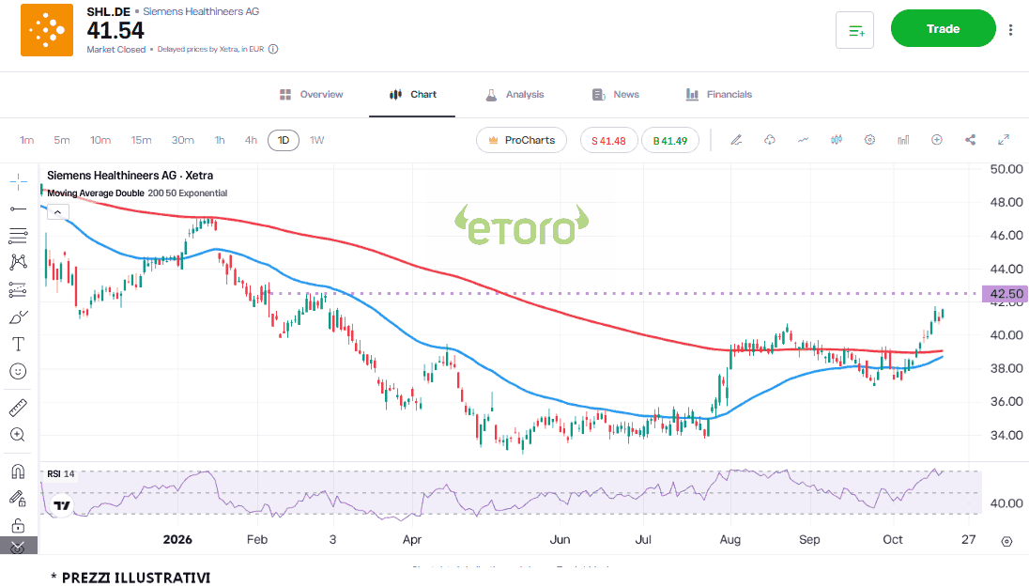The width and height of the screenshot is (1029, 587).
Task: Toggle the lock all drawings icon
Action: (x=19, y=526)
